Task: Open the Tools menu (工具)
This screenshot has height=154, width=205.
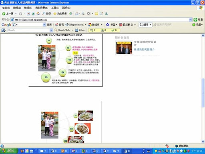Action: tap(55, 8)
